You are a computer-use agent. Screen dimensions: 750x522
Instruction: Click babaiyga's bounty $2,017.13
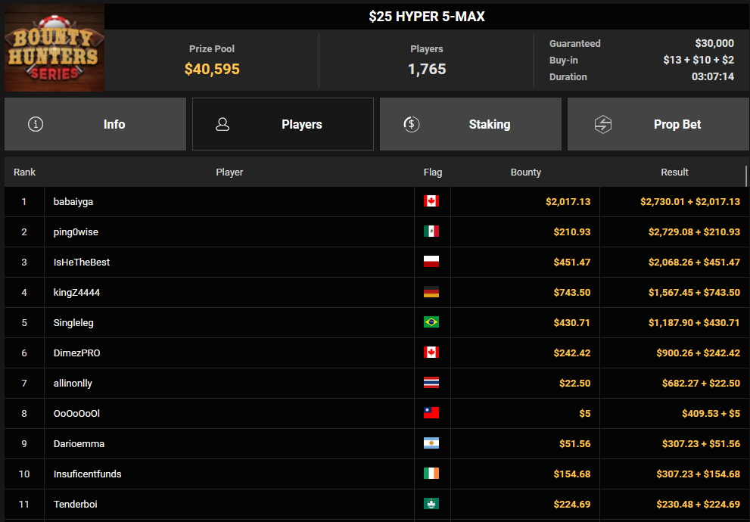568,202
